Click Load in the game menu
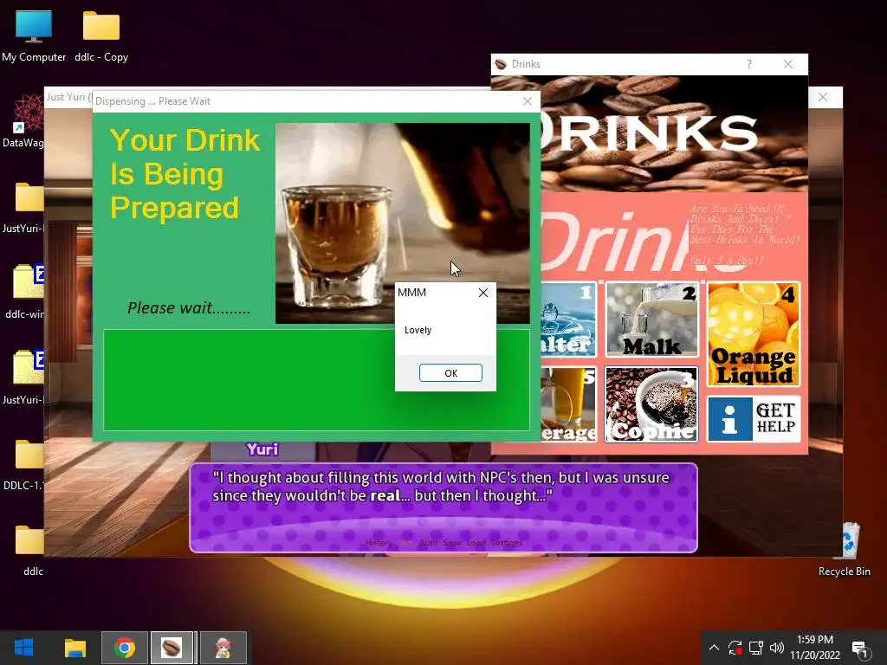The width and height of the screenshot is (887, 665). [476, 543]
